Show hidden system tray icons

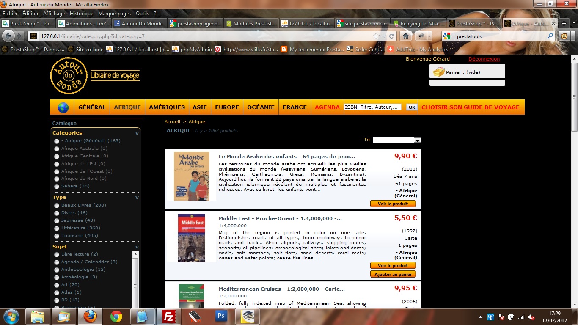(481, 317)
